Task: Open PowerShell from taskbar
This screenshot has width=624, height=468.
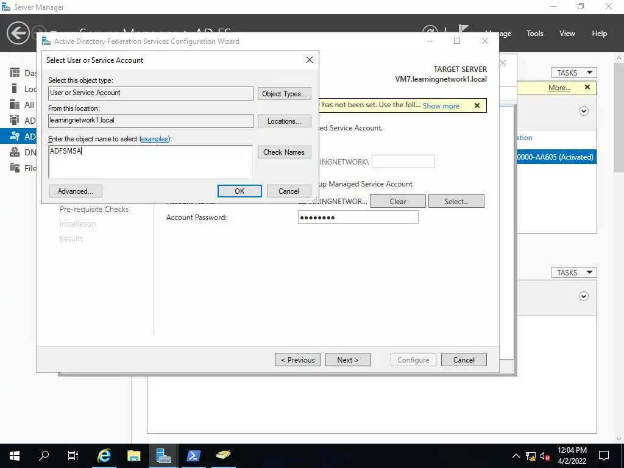Action: (194, 456)
